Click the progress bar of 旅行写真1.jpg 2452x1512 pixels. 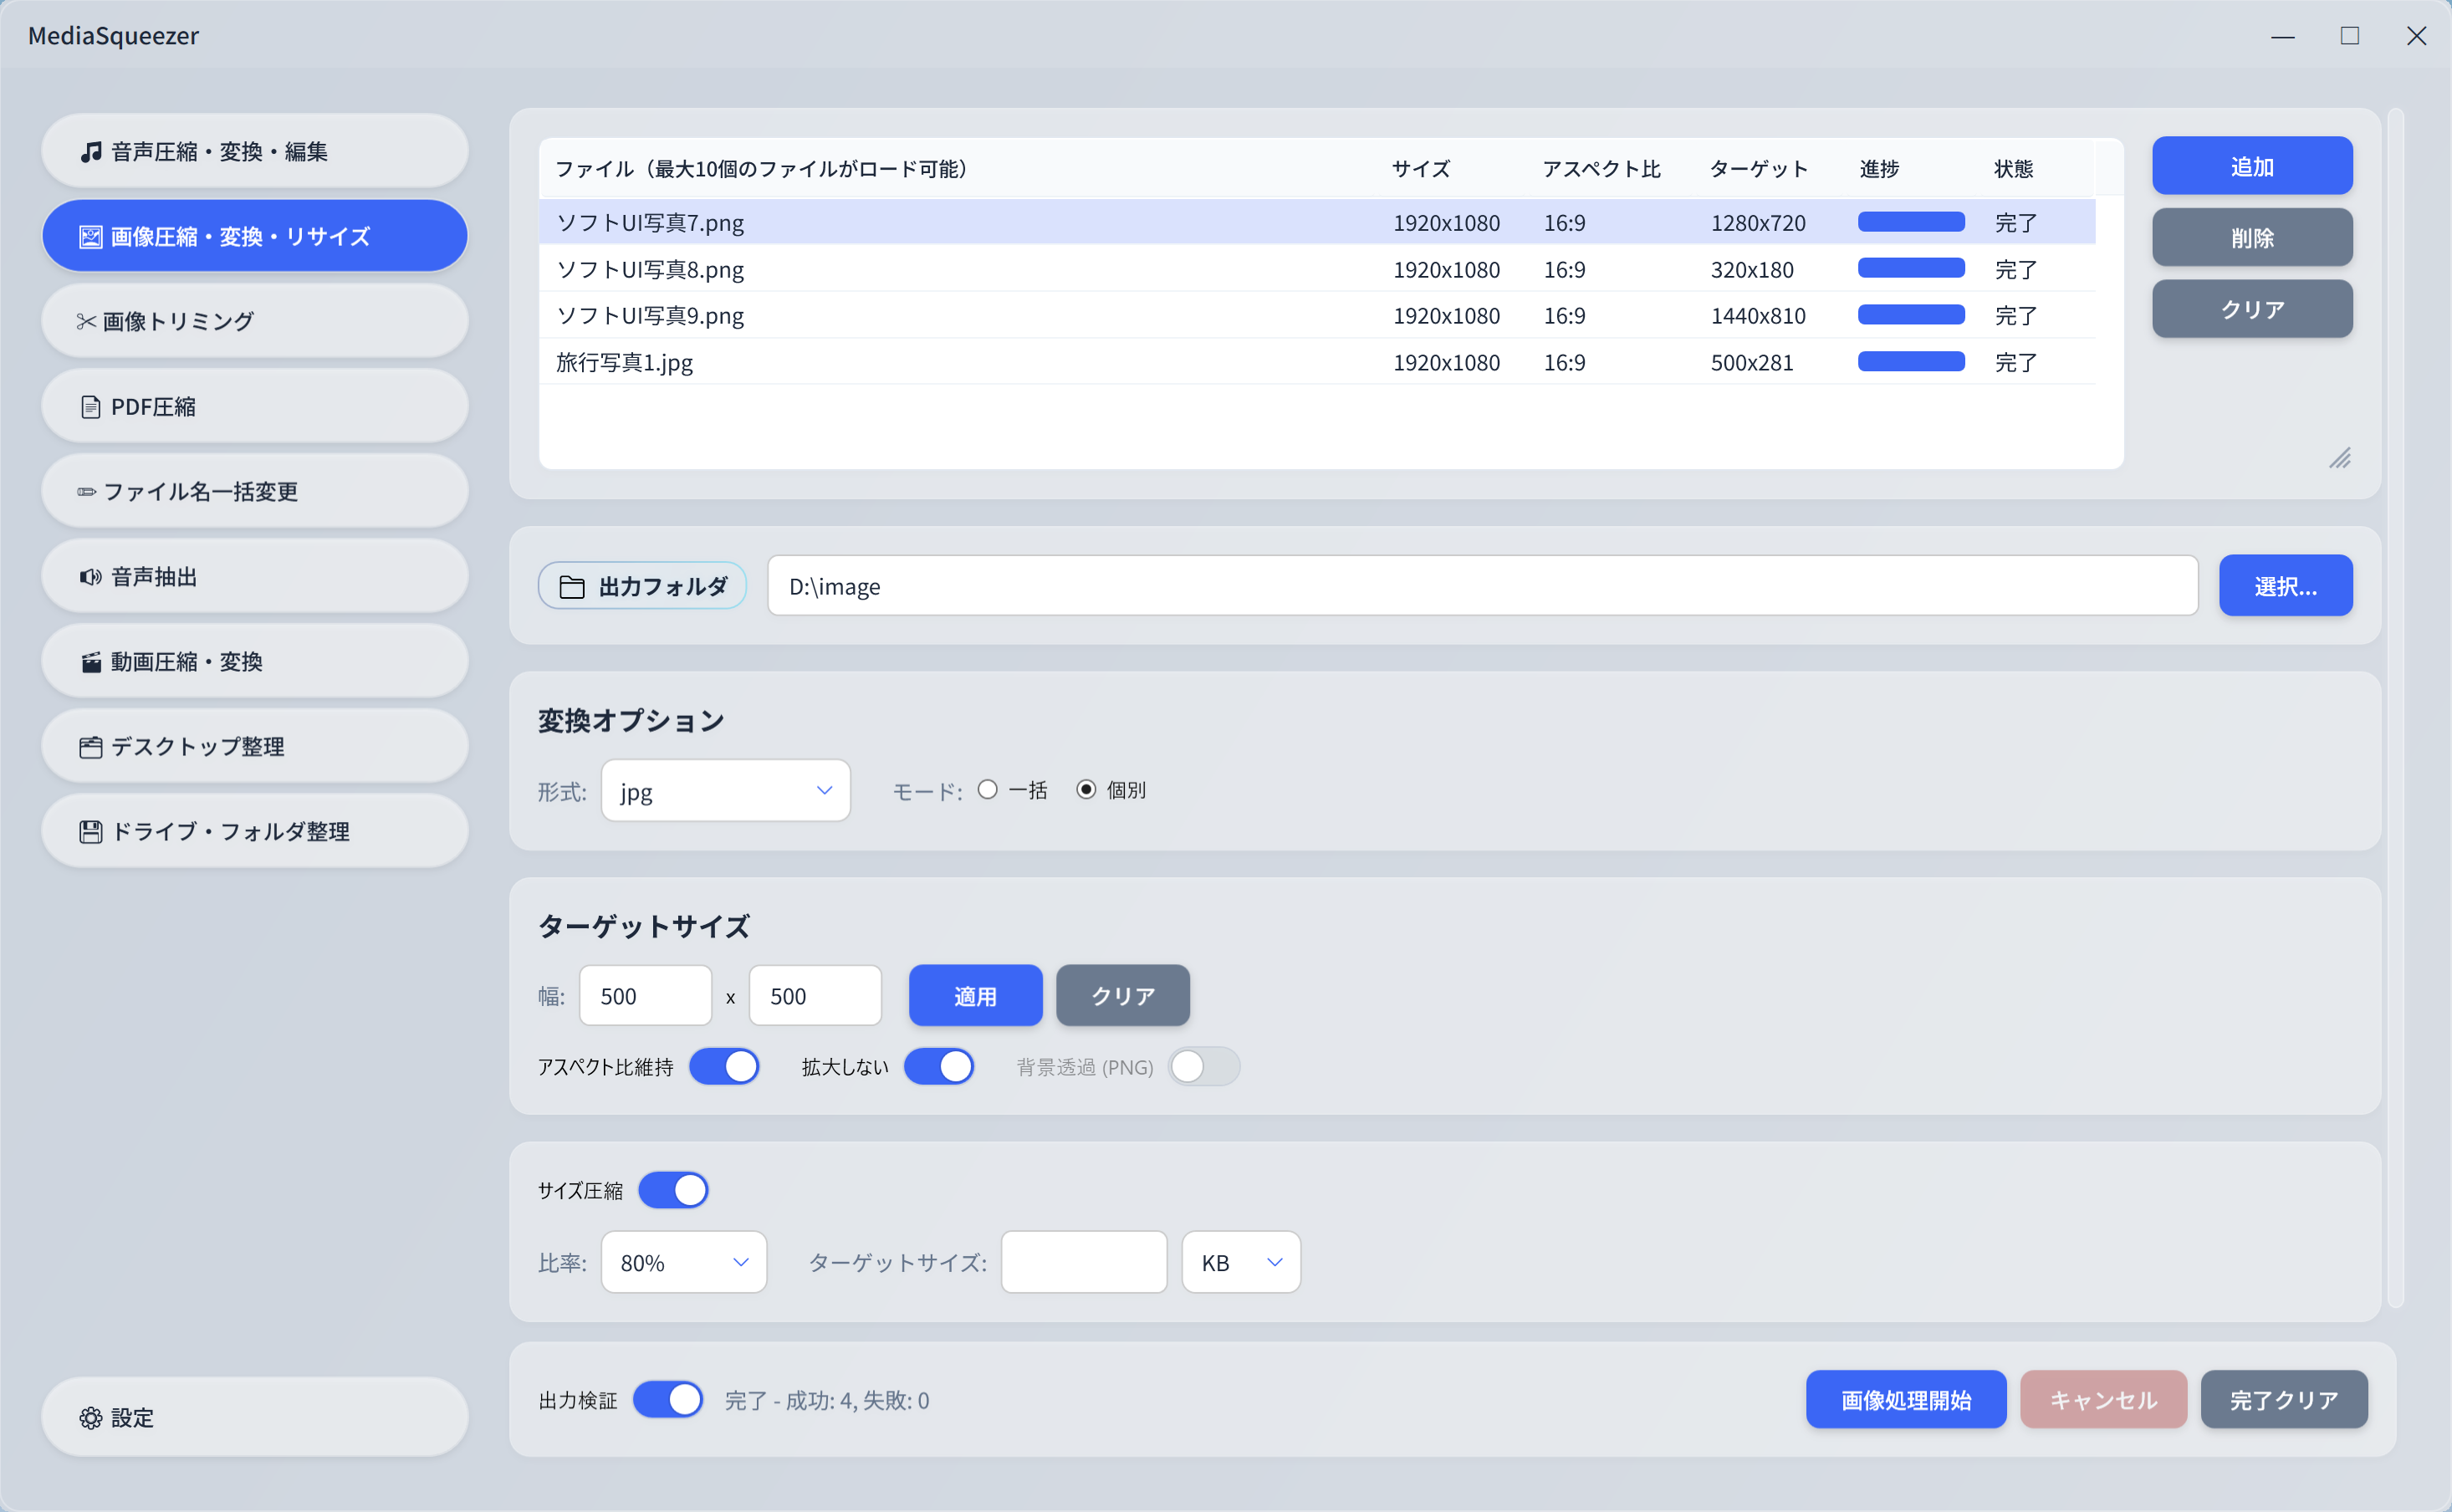(x=1911, y=362)
